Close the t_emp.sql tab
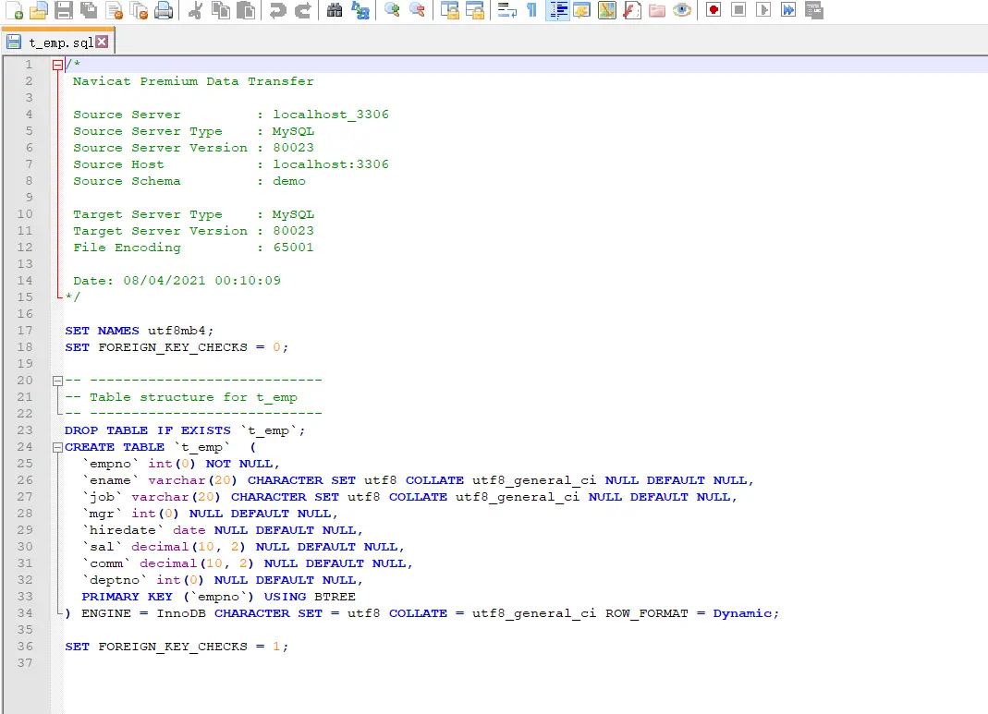The height and width of the screenshot is (714, 988). click(102, 42)
